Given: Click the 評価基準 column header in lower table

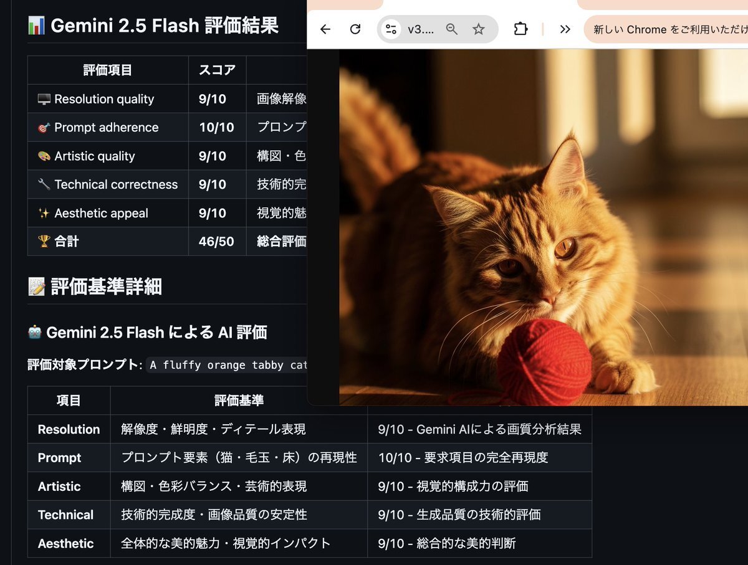Looking at the screenshot, I should point(239,401).
